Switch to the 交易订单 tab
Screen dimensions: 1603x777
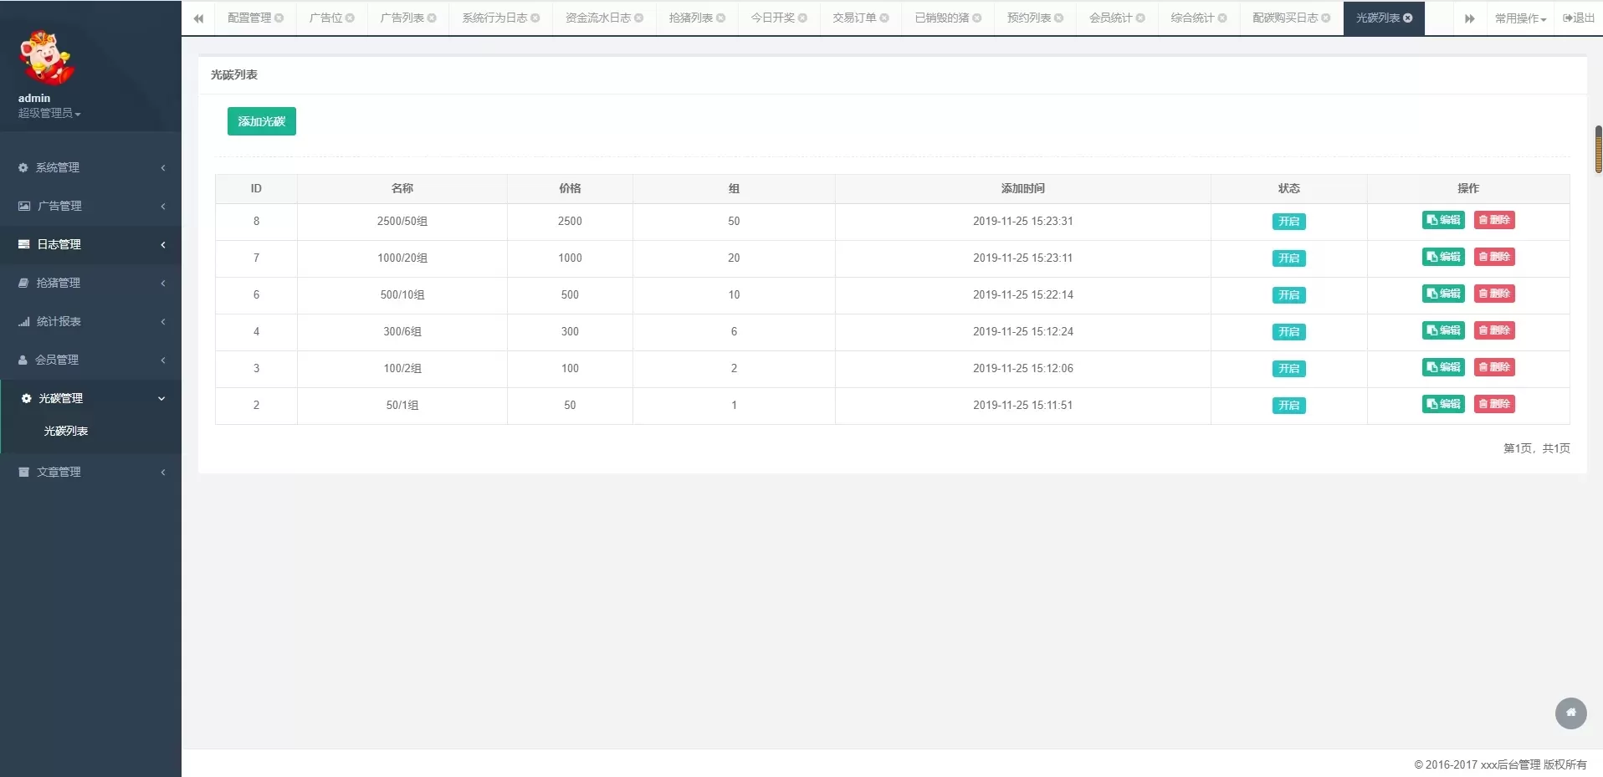pos(854,18)
